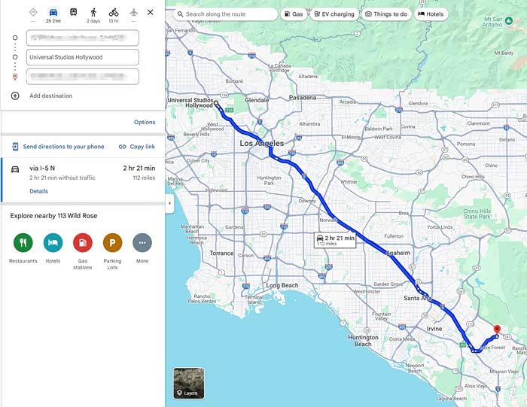Send directions to your phone
527x407 pixels.
click(x=58, y=147)
